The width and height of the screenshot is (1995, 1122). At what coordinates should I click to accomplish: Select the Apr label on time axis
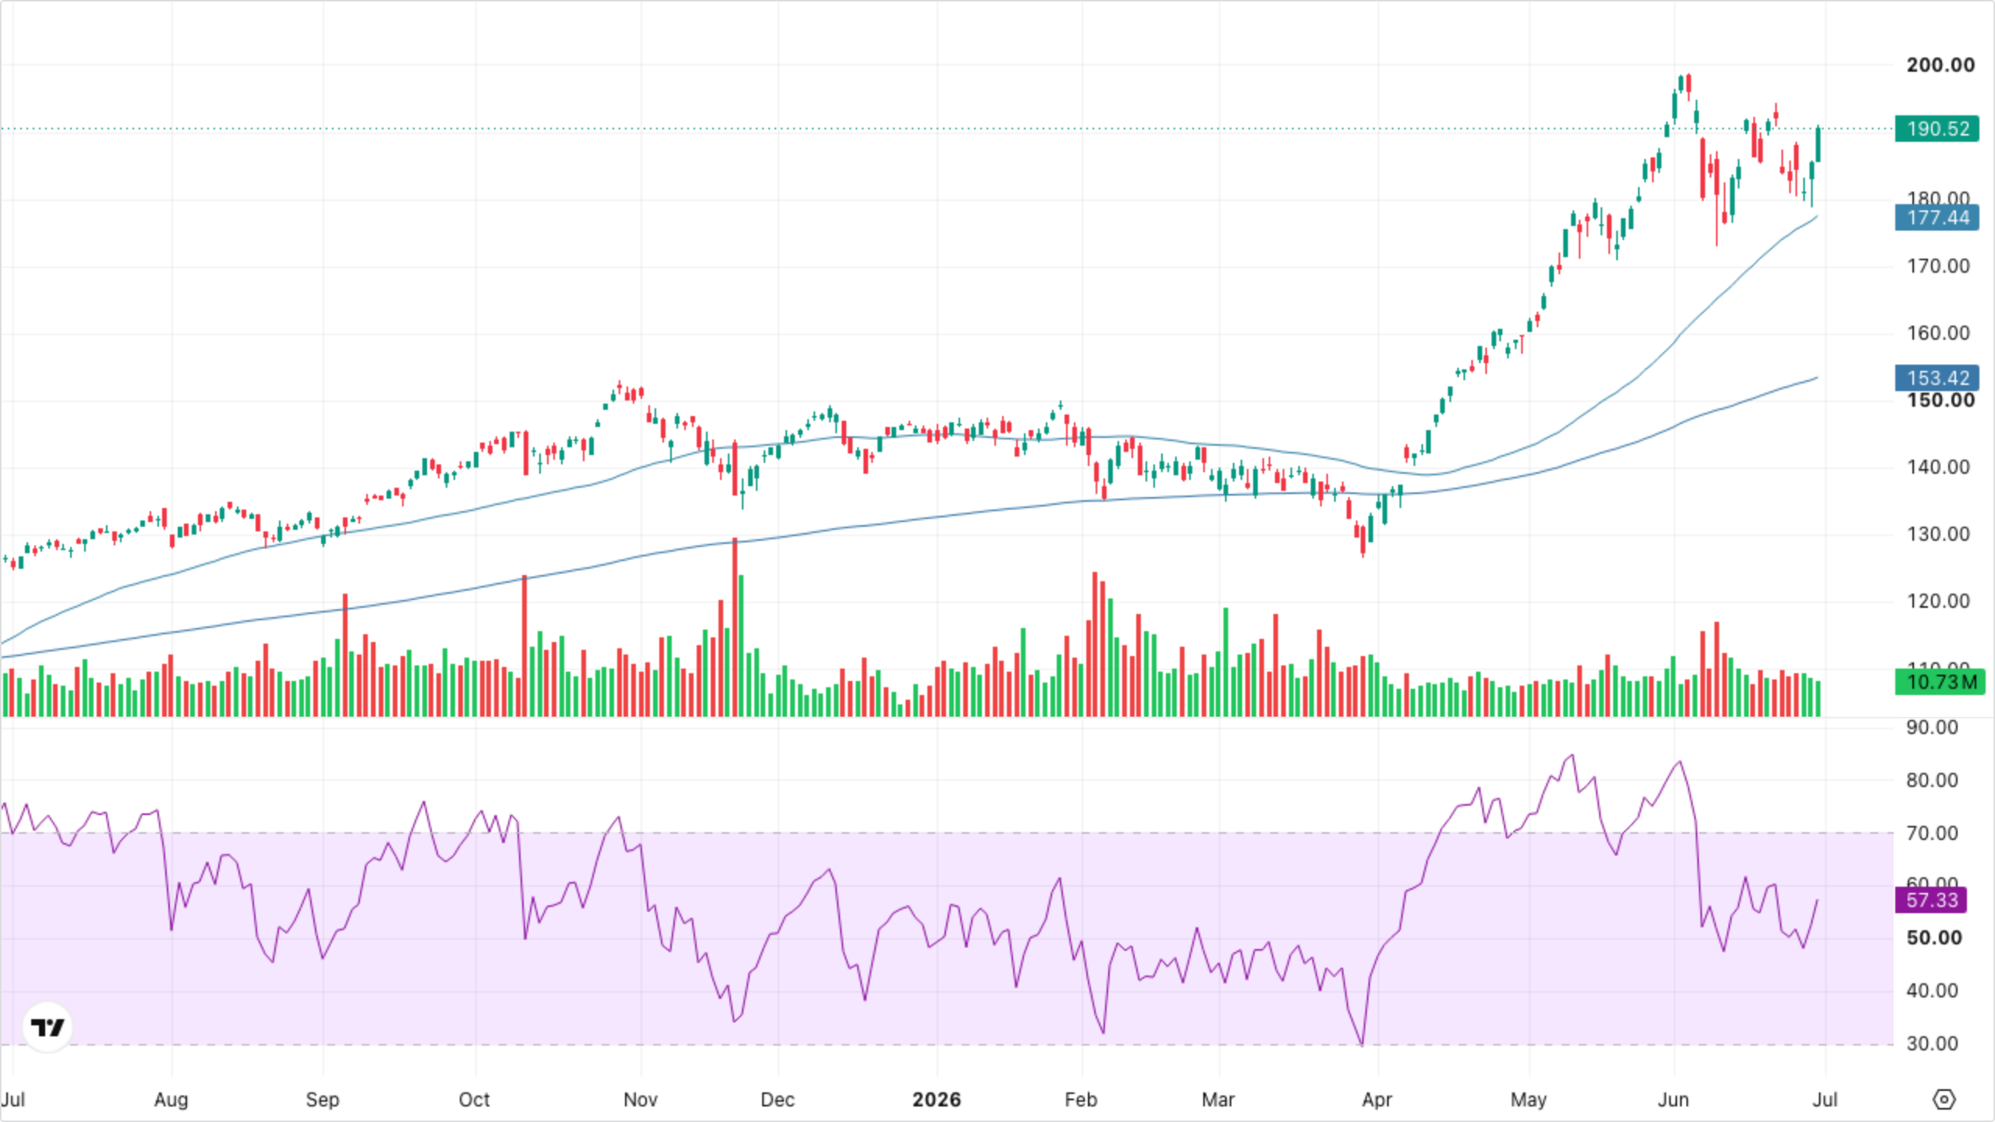click(x=1377, y=1099)
